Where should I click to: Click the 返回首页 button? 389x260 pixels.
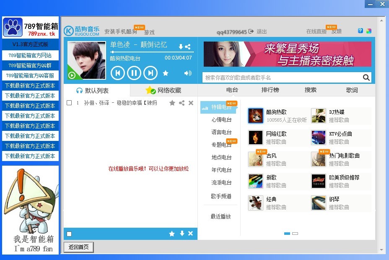(x=79, y=247)
